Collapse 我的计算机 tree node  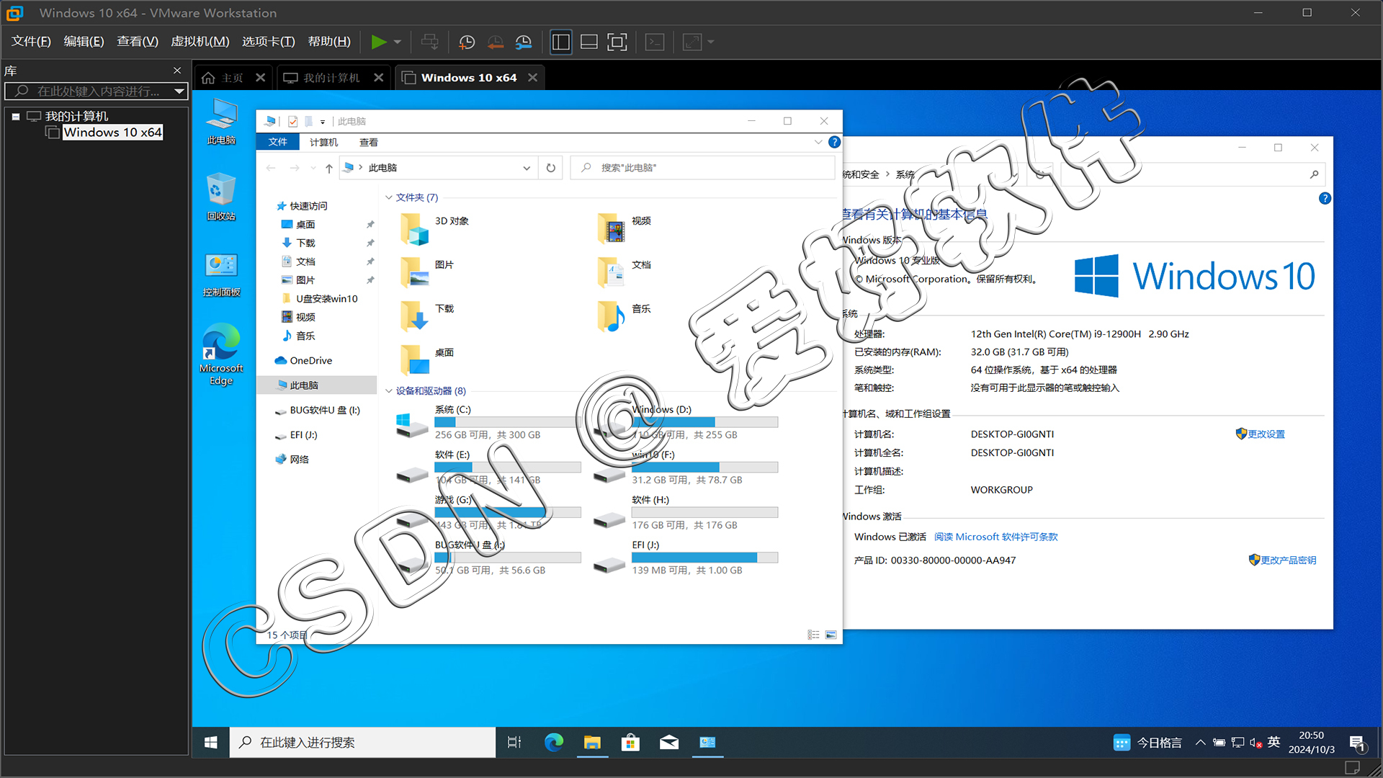pos(15,116)
